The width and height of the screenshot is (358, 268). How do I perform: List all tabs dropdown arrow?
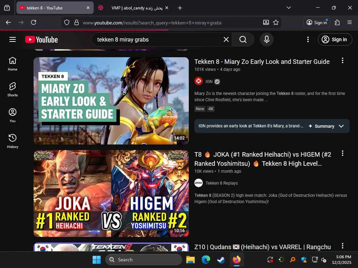[x=288, y=8]
